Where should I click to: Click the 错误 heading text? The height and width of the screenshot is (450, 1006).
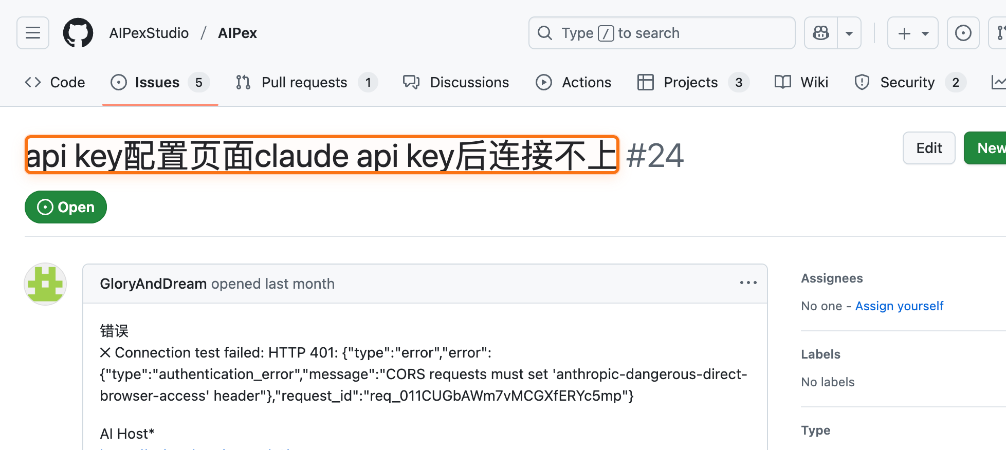114,331
